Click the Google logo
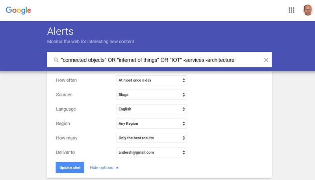This screenshot has width=315, height=180. tap(18, 11)
